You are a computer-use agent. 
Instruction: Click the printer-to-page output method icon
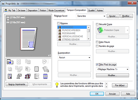pos(10,62)
